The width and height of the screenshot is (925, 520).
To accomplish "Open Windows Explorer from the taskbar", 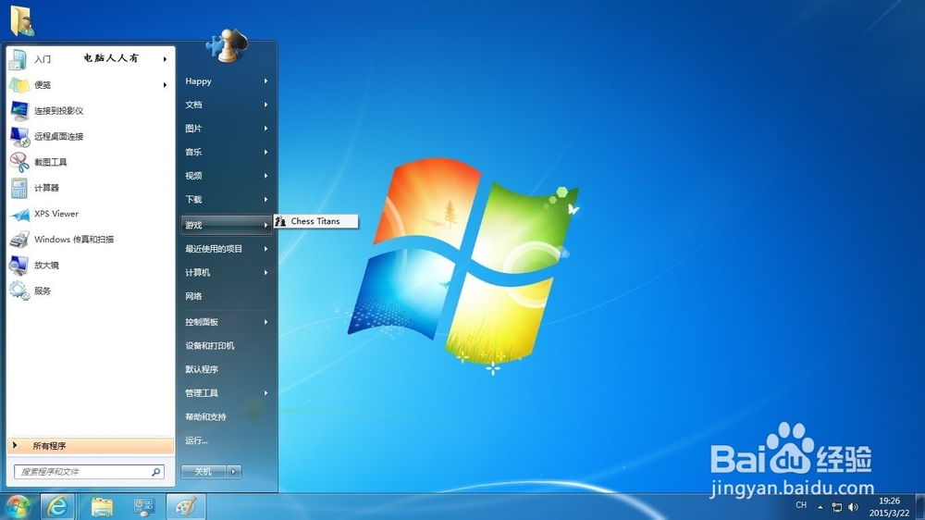I will point(102,507).
